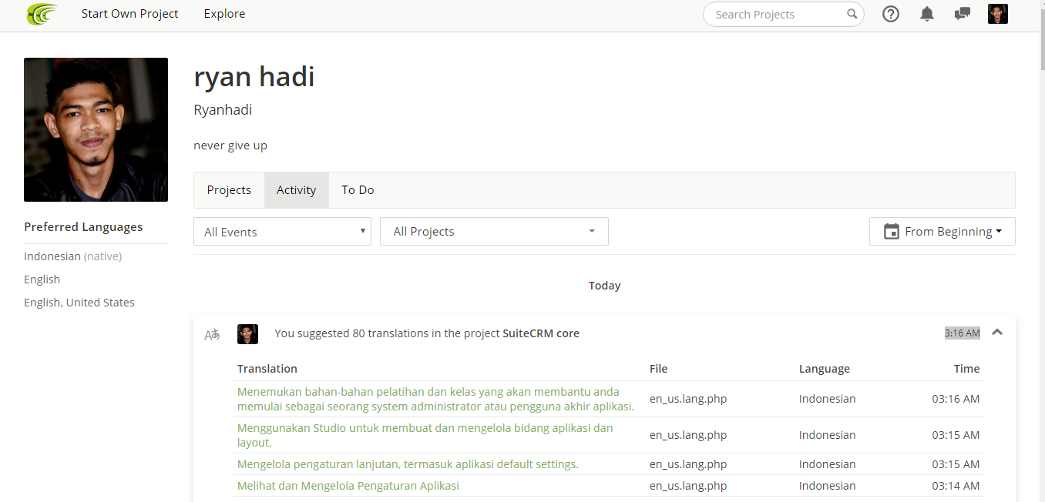This screenshot has height=502, width=1045.
Task: Open translation 'Melihat dan Mengelola Pengaturan Aplikasi'
Action: 348,486
